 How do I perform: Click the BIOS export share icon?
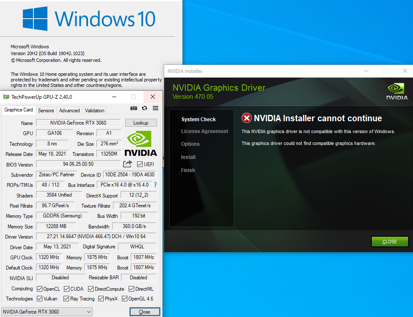127,164
